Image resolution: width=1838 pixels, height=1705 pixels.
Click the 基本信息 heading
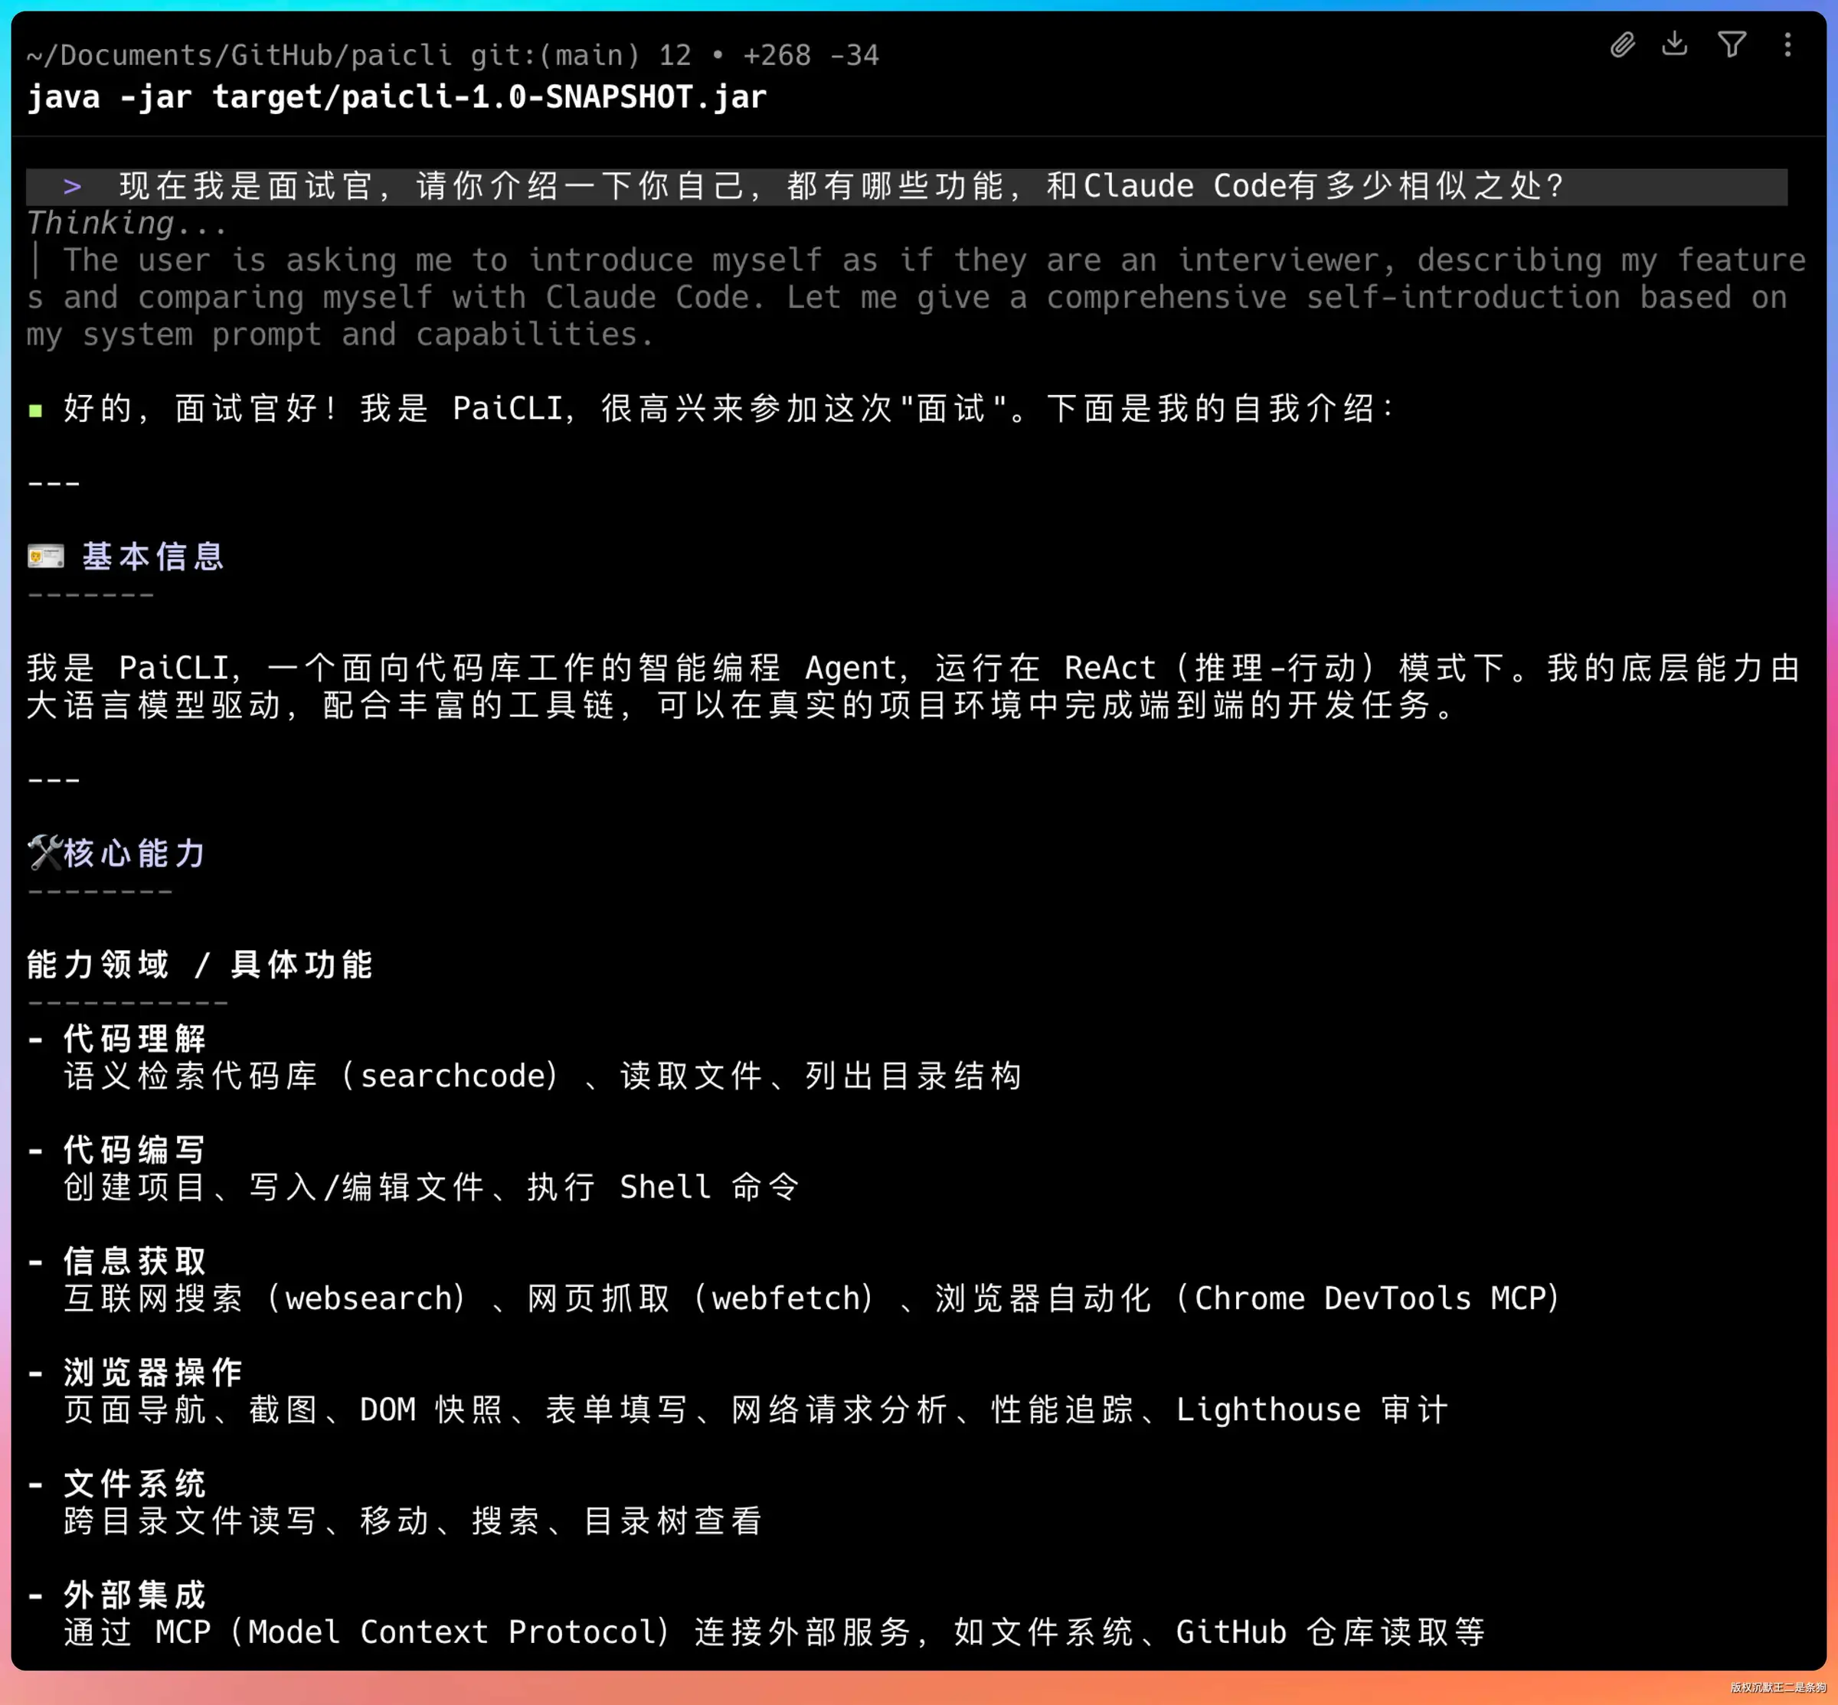(153, 557)
